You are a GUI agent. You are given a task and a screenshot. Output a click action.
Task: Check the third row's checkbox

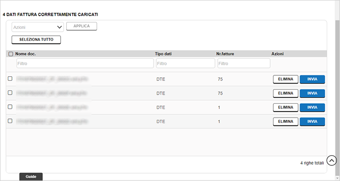point(10,107)
